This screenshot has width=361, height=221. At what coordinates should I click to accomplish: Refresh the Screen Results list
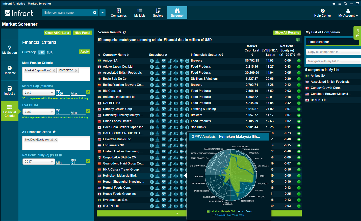point(124,32)
